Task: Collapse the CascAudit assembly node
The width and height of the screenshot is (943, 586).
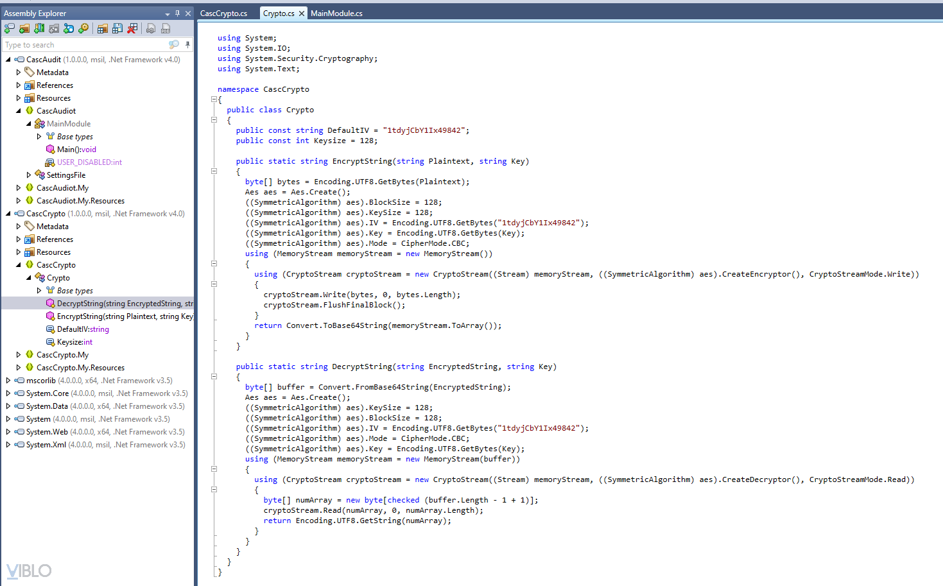Action: click(x=8, y=60)
